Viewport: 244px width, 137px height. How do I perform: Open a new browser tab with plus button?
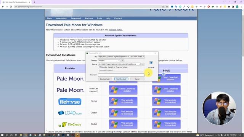point(34,2)
